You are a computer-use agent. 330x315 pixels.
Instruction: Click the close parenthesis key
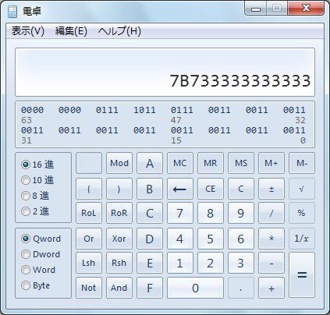[119, 189]
